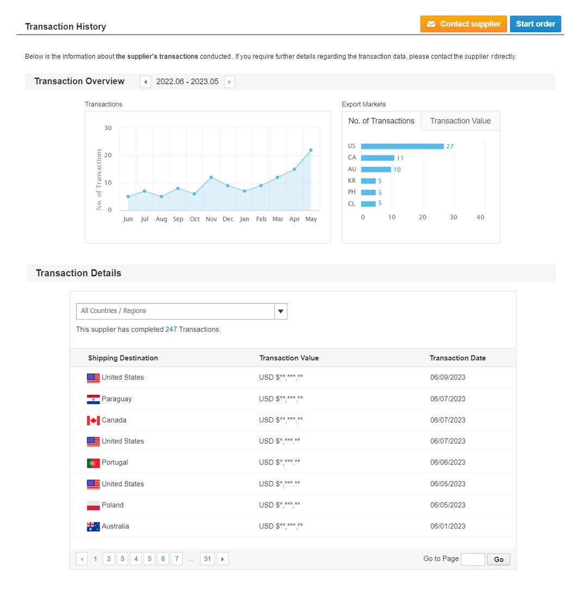Expand country filter using the dropdown arrow
576x590 pixels.
click(281, 312)
